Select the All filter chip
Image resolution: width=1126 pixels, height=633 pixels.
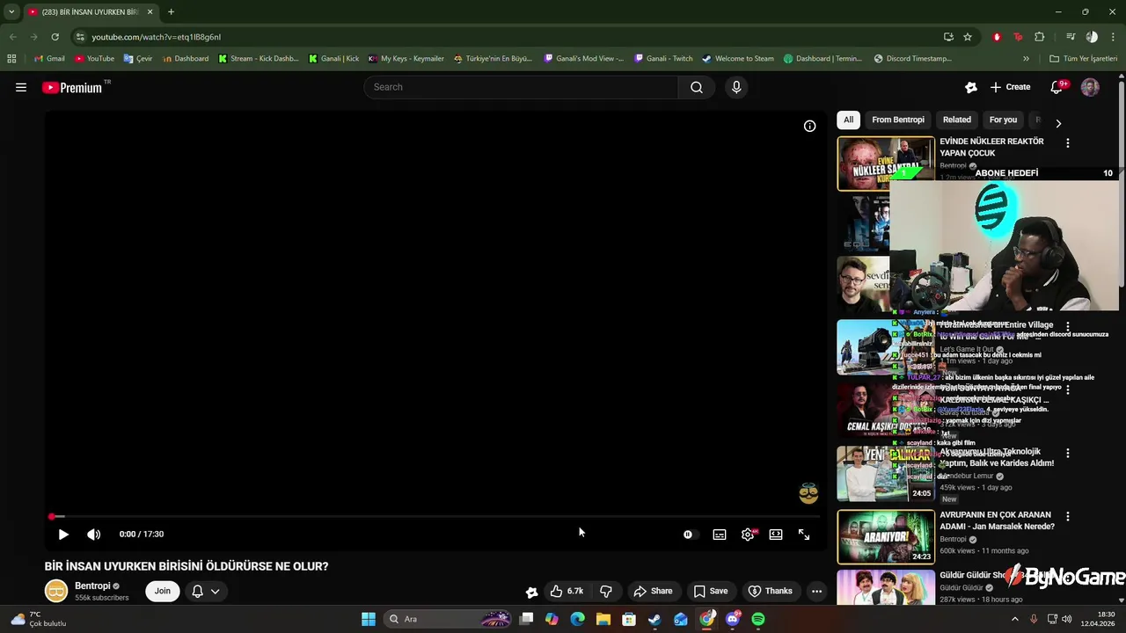(848, 120)
